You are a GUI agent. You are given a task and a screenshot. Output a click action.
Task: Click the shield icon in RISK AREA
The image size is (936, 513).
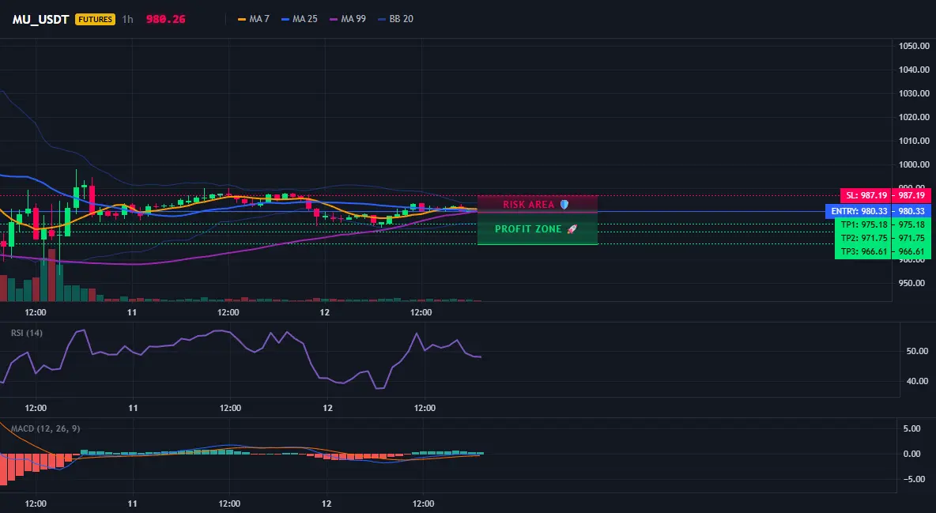tap(564, 204)
